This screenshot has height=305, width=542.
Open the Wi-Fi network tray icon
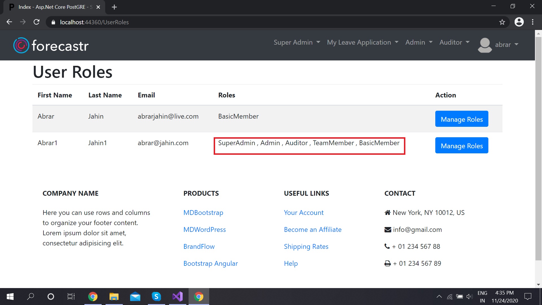pos(450,297)
